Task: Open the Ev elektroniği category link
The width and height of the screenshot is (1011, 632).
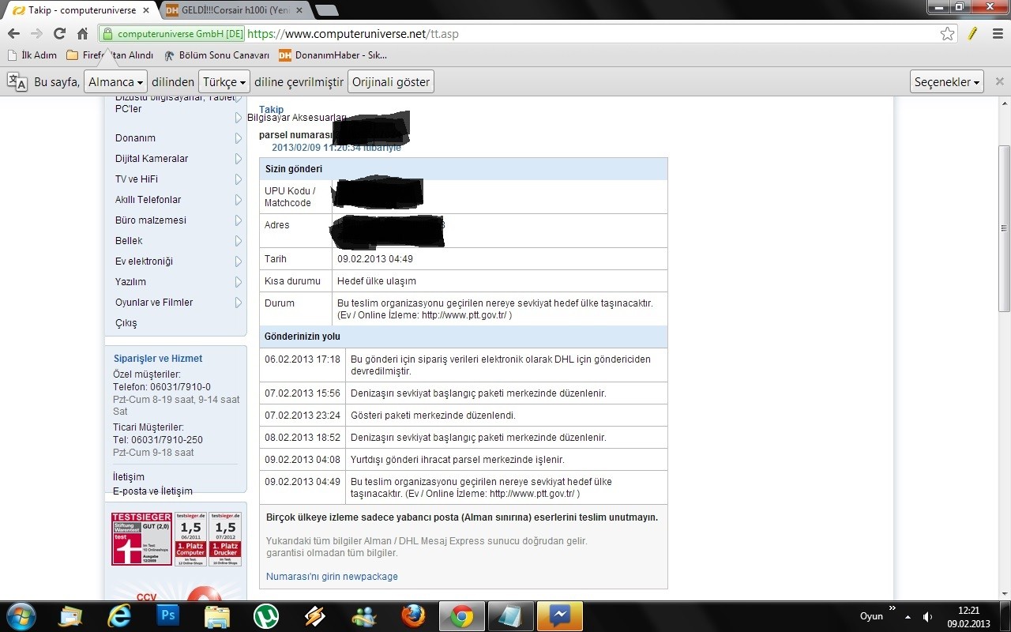Action: click(144, 261)
